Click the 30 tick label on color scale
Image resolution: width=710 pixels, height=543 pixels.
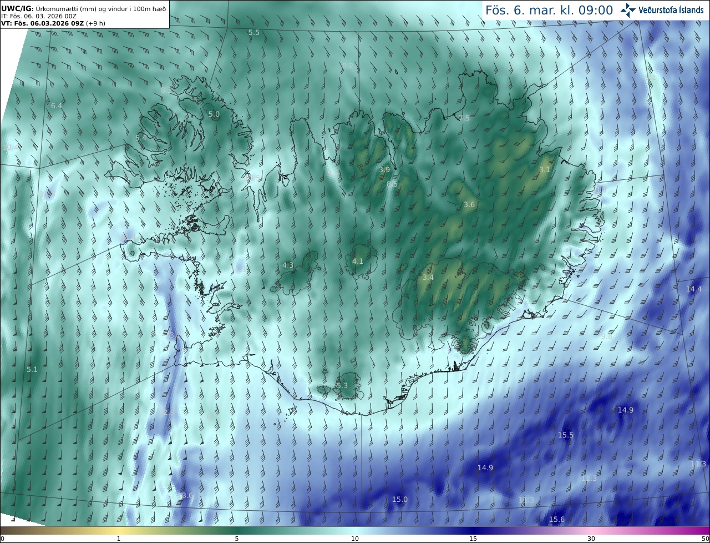click(591, 539)
